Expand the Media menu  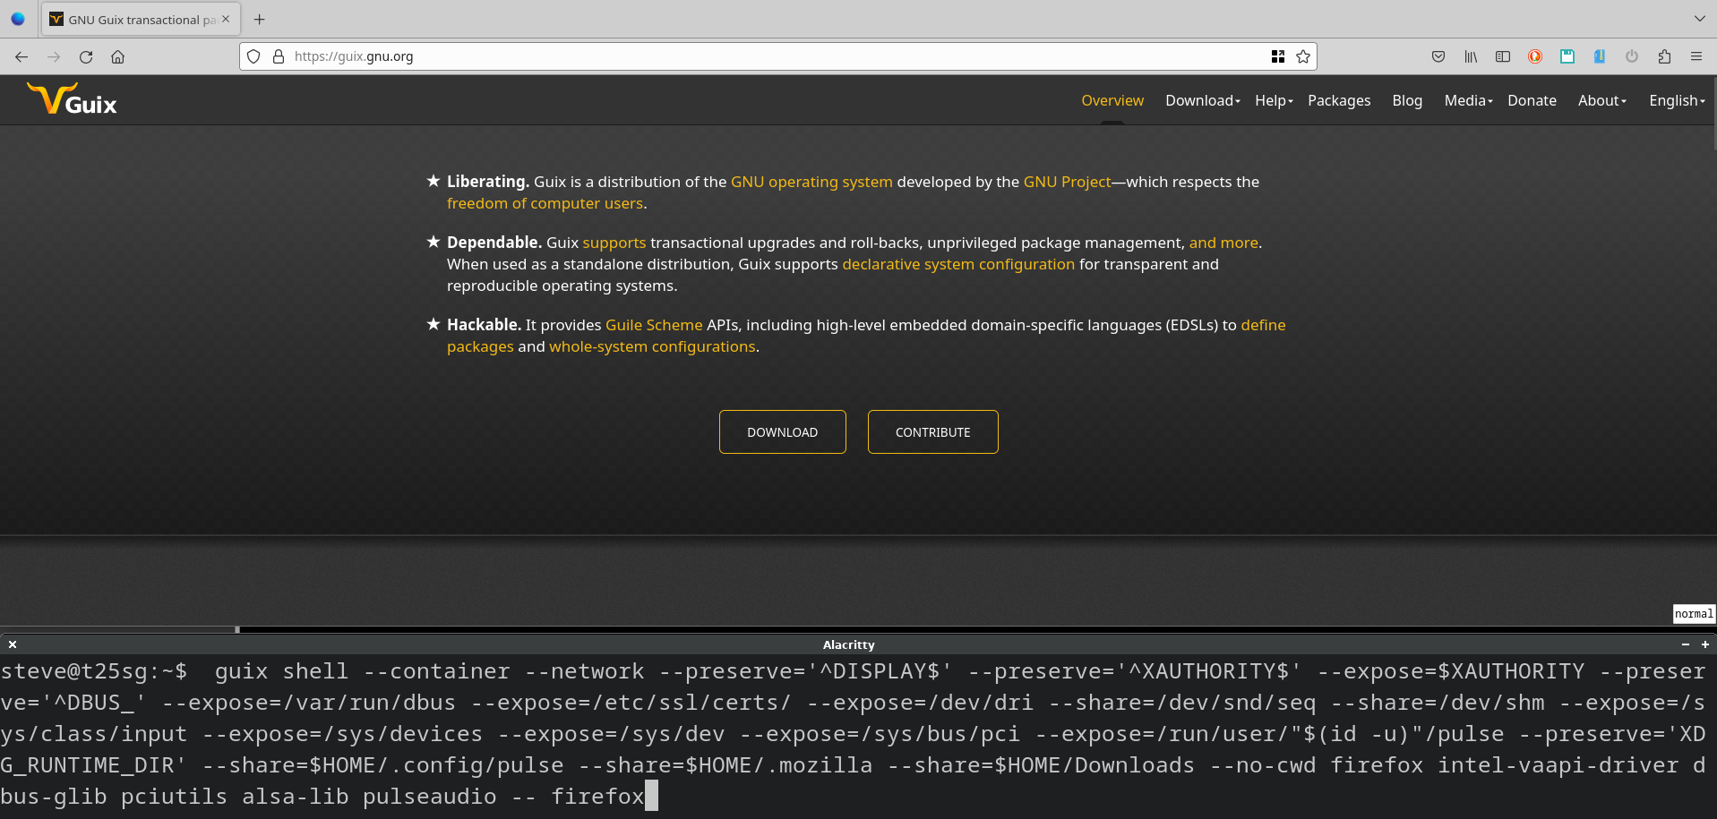point(1468,100)
